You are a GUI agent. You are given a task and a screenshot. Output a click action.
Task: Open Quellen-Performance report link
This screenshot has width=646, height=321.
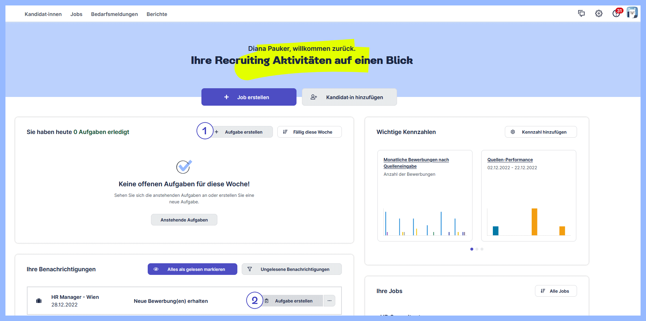coord(510,160)
